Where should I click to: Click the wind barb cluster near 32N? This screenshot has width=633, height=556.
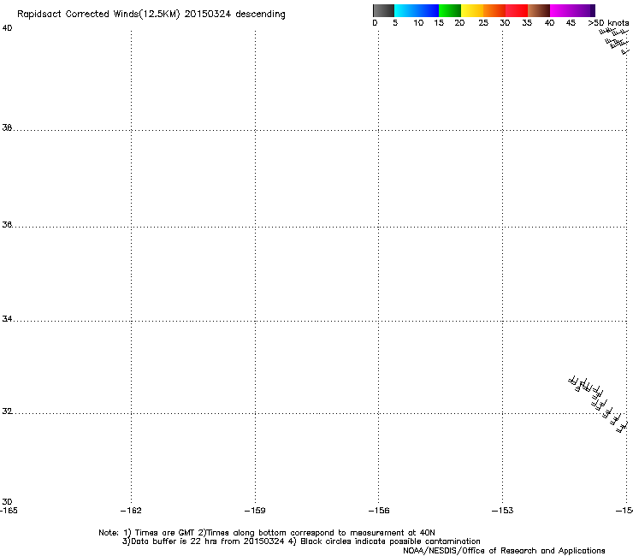(599, 404)
